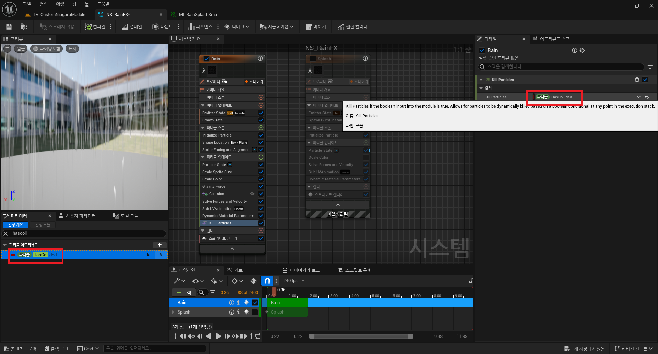Open the Performance toolbar button
This screenshot has width=658, height=354.
(200, 27)
